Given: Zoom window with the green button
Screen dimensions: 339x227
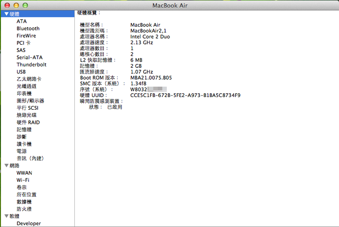Looking at the screenshot, I should 25,5.
